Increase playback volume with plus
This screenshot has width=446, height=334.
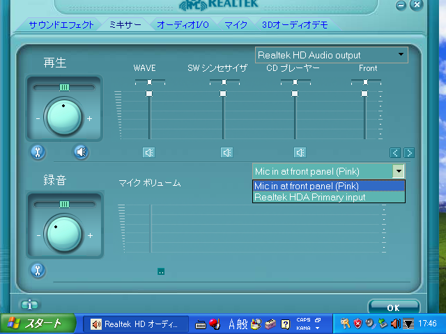point(90,118)
